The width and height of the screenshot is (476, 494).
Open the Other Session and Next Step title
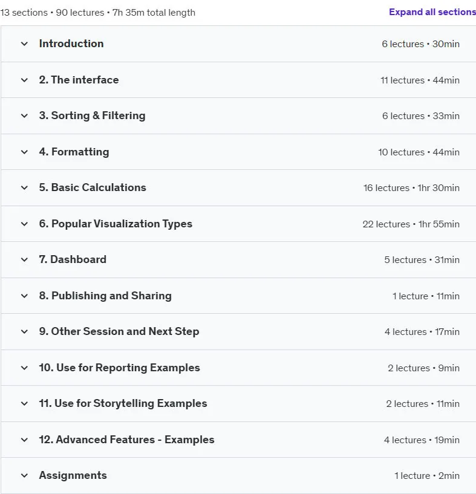119,331
